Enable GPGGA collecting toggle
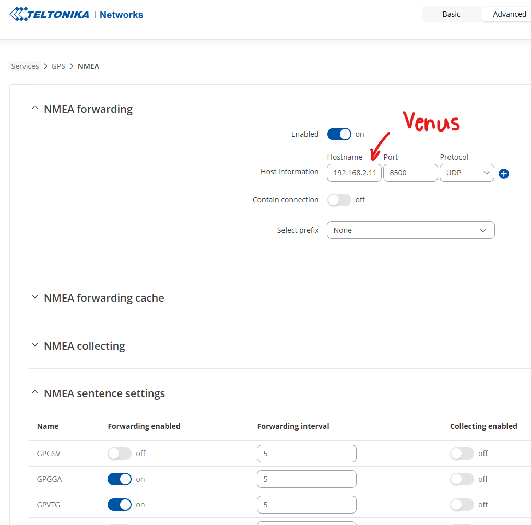This screenshot has width=531, height=525. coord(462,479)
